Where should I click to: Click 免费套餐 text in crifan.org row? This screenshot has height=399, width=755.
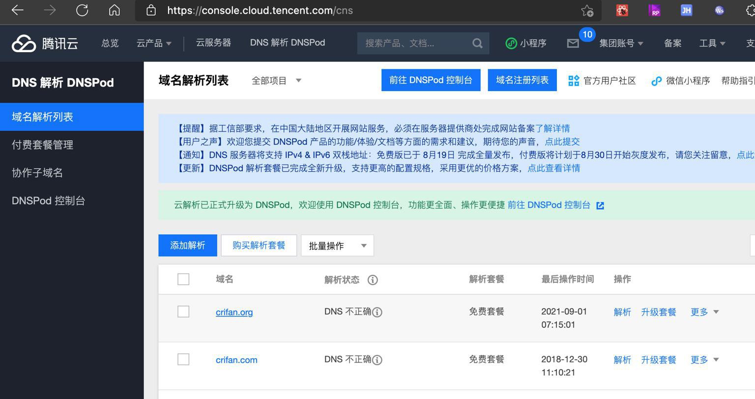[487, 311]
